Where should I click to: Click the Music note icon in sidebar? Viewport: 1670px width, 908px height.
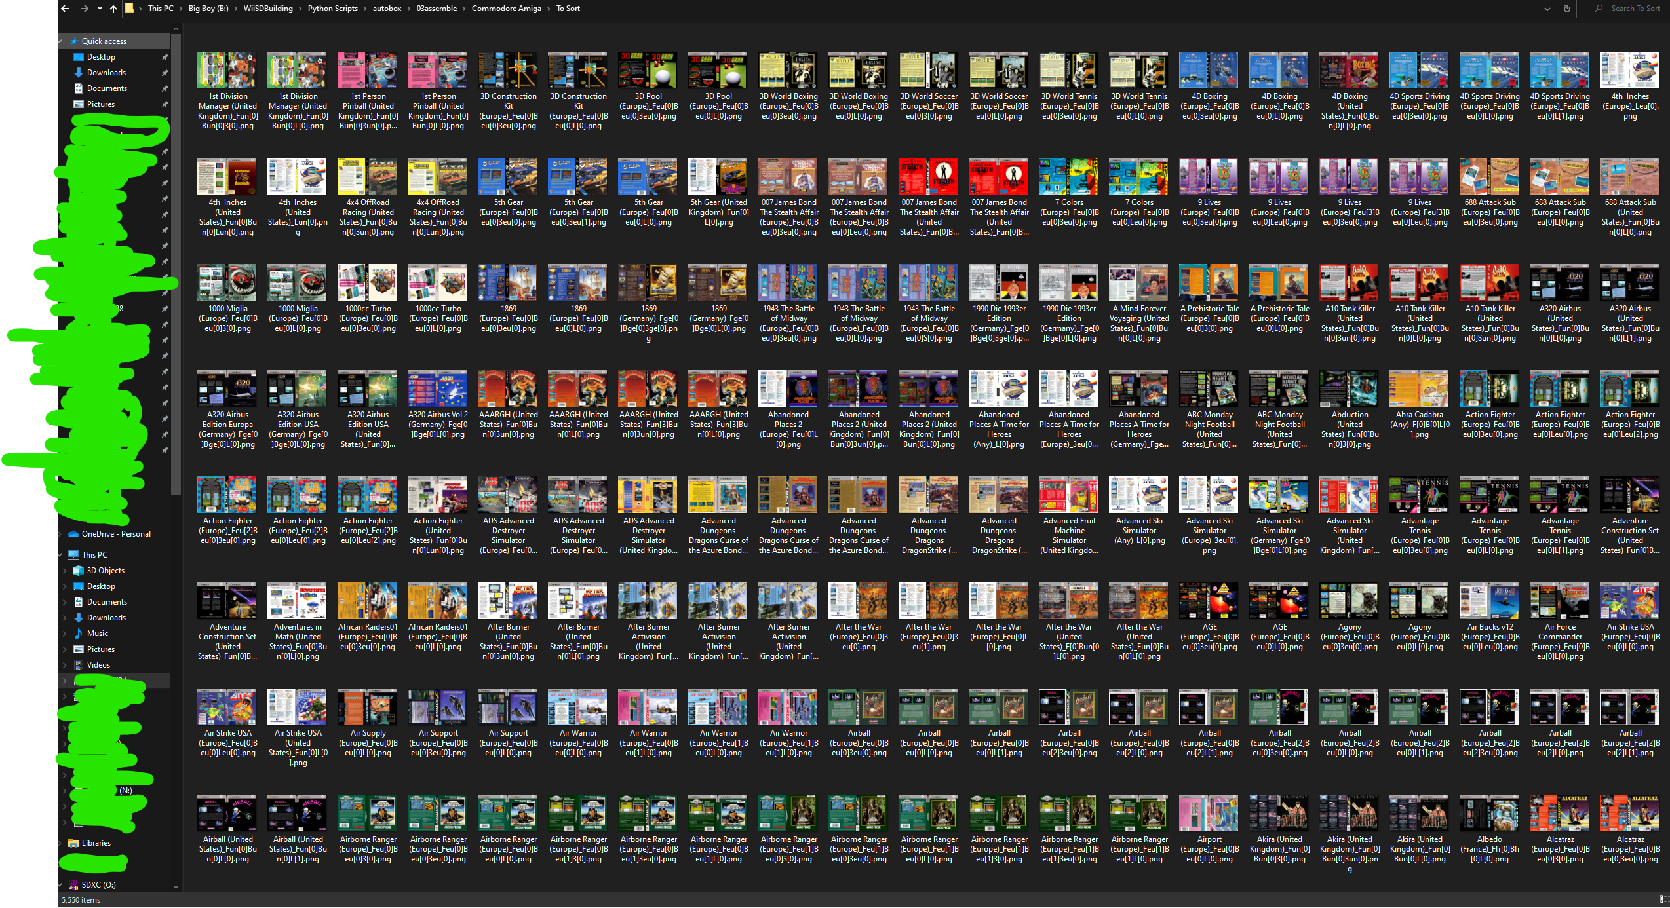tap(79, 634)
